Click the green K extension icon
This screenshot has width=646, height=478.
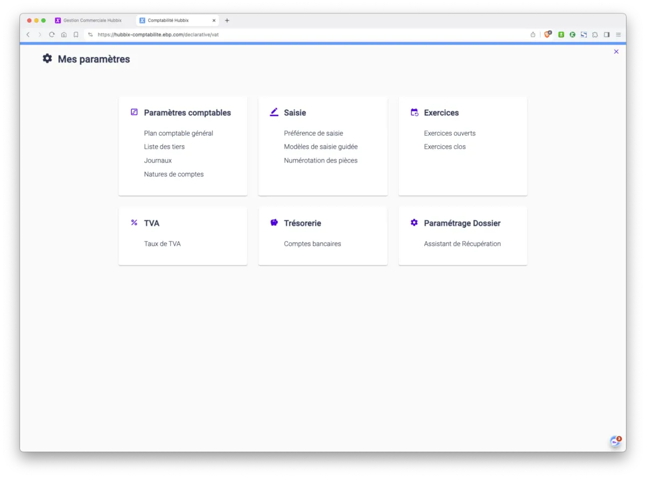click(x=572, y=34)
